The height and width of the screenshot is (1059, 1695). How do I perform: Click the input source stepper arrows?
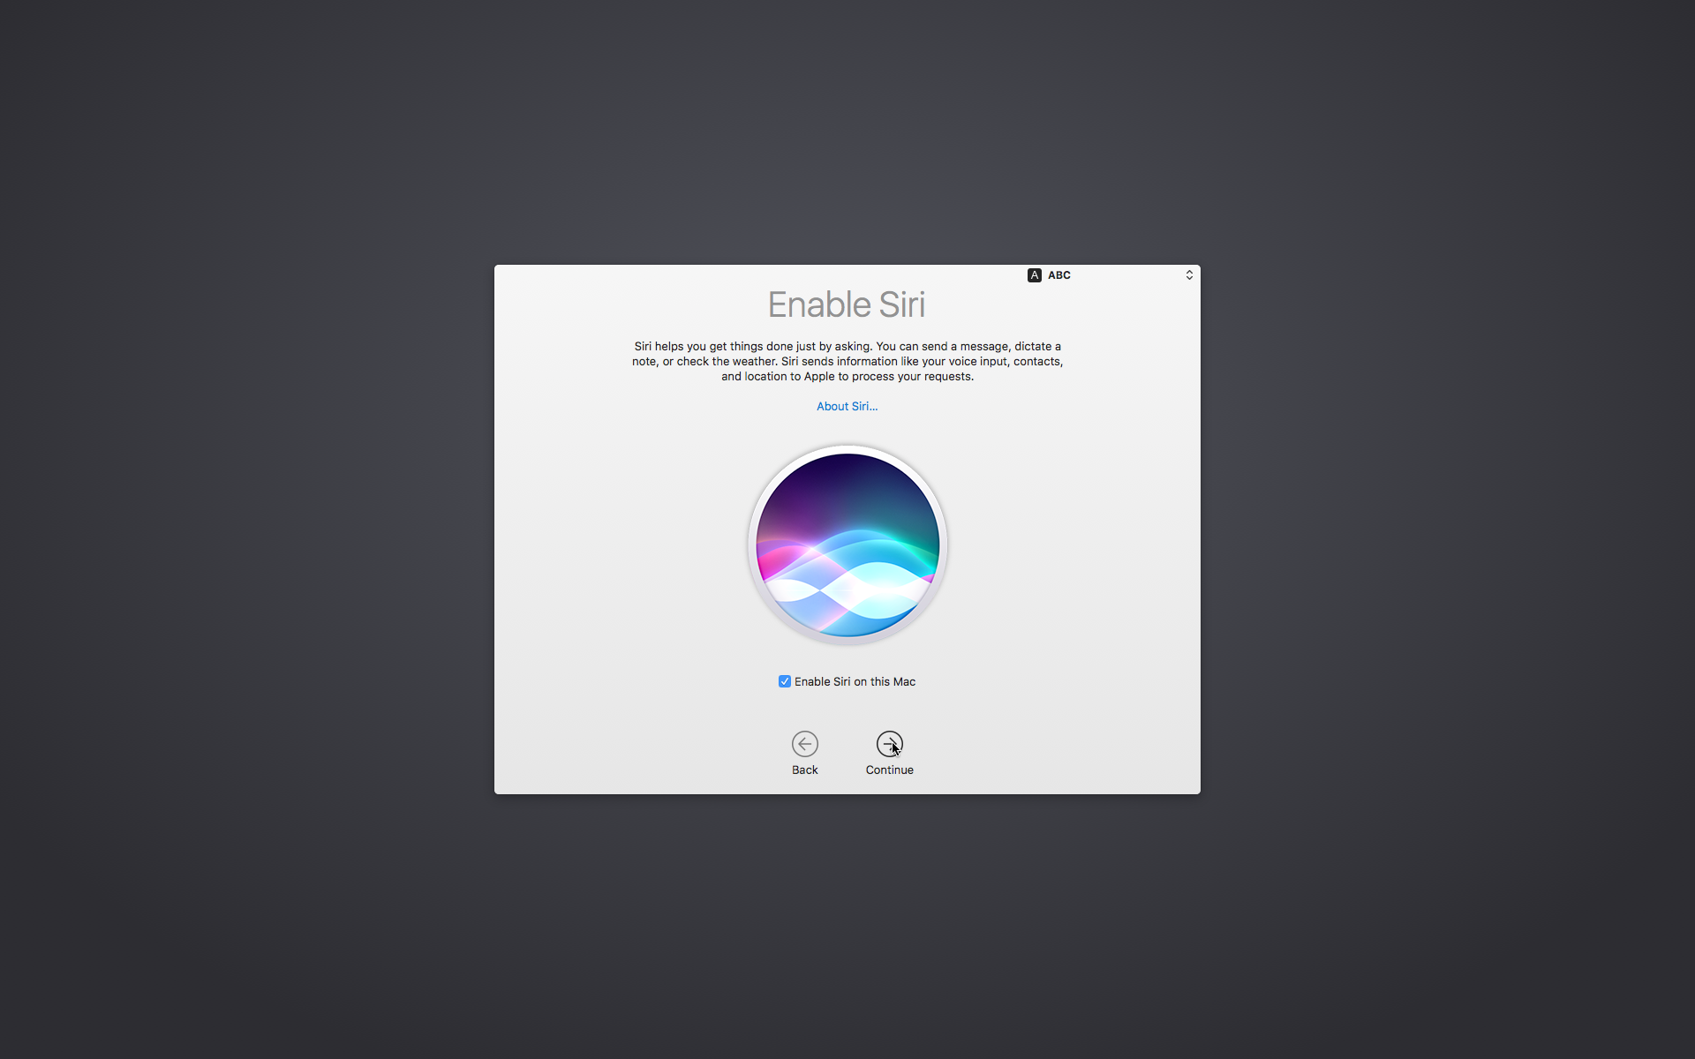1189,275
